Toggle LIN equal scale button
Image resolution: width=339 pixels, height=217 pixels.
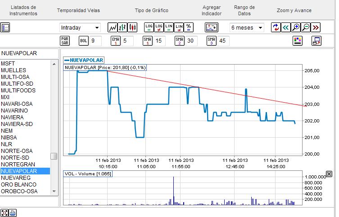(x=169, y=27)
